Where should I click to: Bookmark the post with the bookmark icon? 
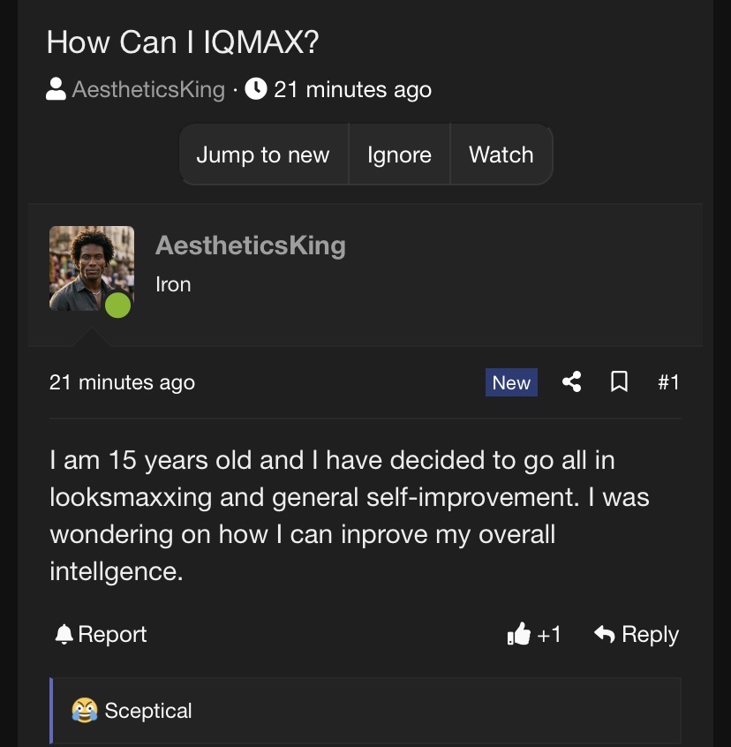tap(620, 381)
